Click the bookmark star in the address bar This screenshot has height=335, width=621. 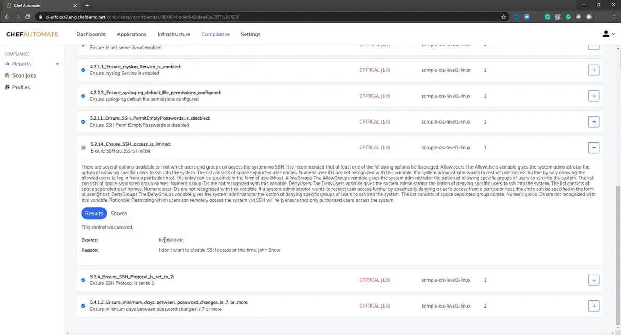tap(504, 17)
